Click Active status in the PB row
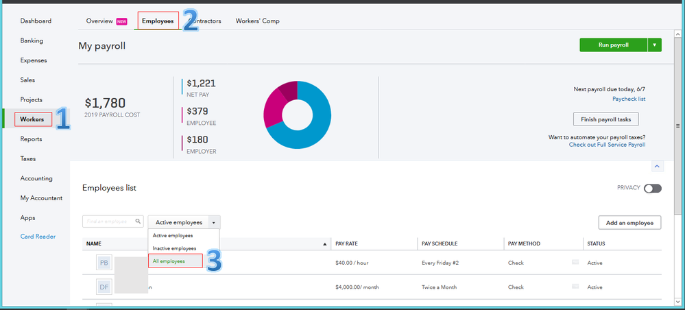This screenshot has width=685, height=310. click(x=594, y=263)
